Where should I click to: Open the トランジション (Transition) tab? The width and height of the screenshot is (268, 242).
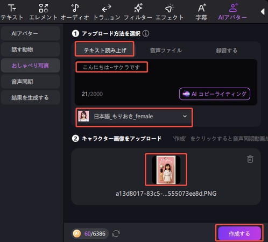pos(107,12)
